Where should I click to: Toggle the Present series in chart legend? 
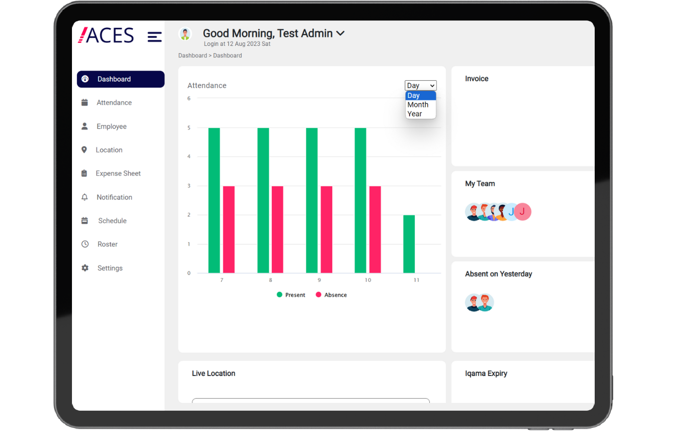click(x=291, y=295)
